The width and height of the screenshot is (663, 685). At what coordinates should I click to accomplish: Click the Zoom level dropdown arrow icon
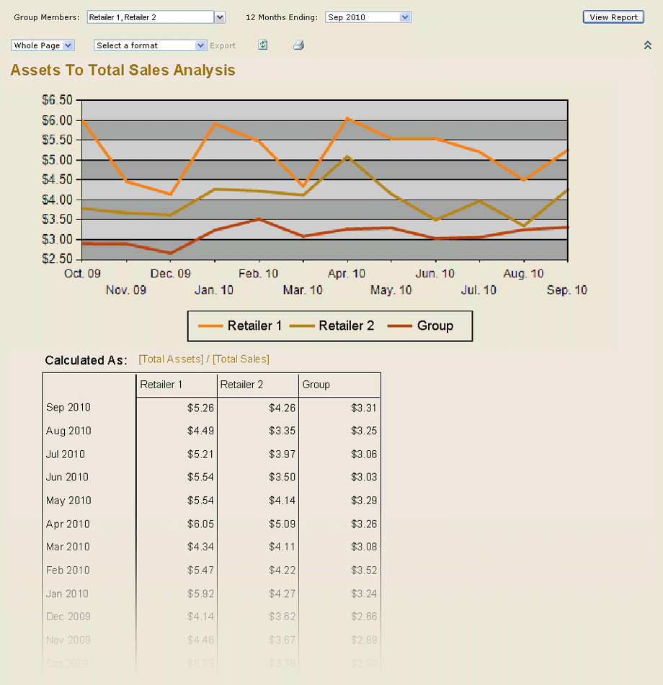pos(68,45)
